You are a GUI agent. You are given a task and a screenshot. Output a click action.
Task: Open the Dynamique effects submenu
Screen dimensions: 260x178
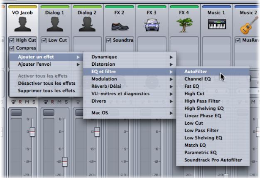coord(130,57)
